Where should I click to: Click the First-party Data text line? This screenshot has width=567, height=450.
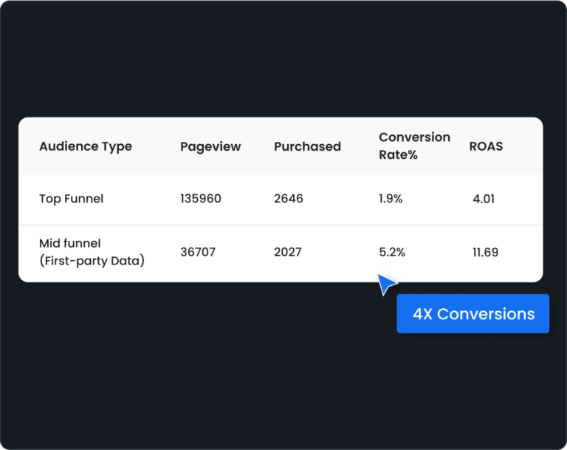click(92, 261)
